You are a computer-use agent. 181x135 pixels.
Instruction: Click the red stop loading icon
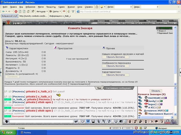click(16, 11)
